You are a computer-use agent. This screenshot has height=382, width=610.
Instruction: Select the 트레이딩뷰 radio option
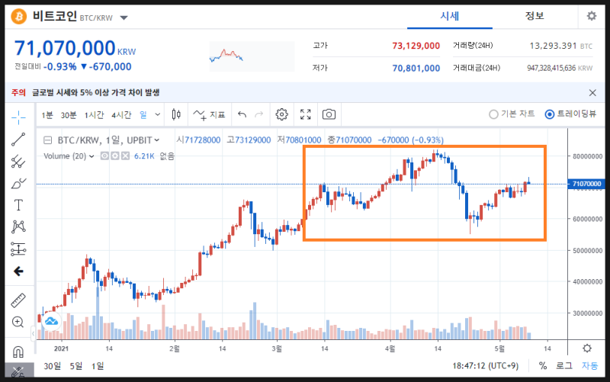(x=570, y=114)
